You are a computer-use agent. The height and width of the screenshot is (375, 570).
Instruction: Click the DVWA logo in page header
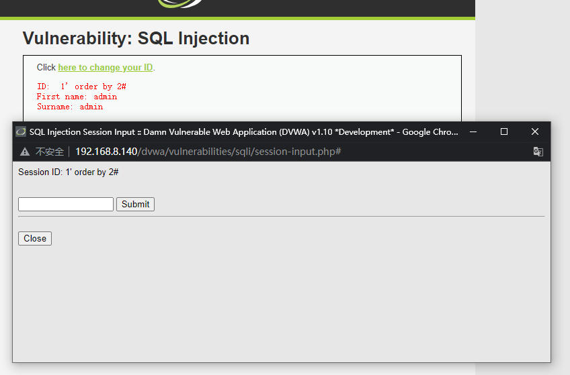180,3
